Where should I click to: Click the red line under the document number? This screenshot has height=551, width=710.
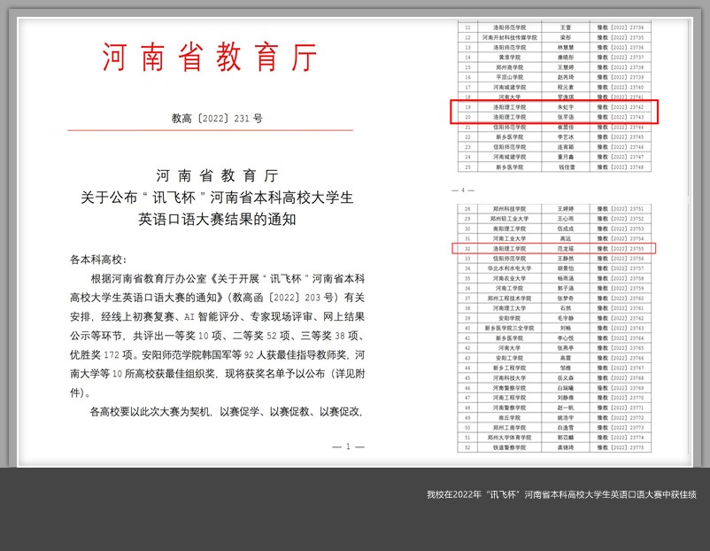(x=210, y=131)
